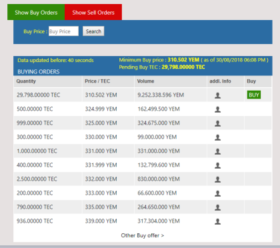Screen dimensions: 280x248
Task: Open the Show Buy Orders tab
Action: pyautogui.click(x=36, y=12)
